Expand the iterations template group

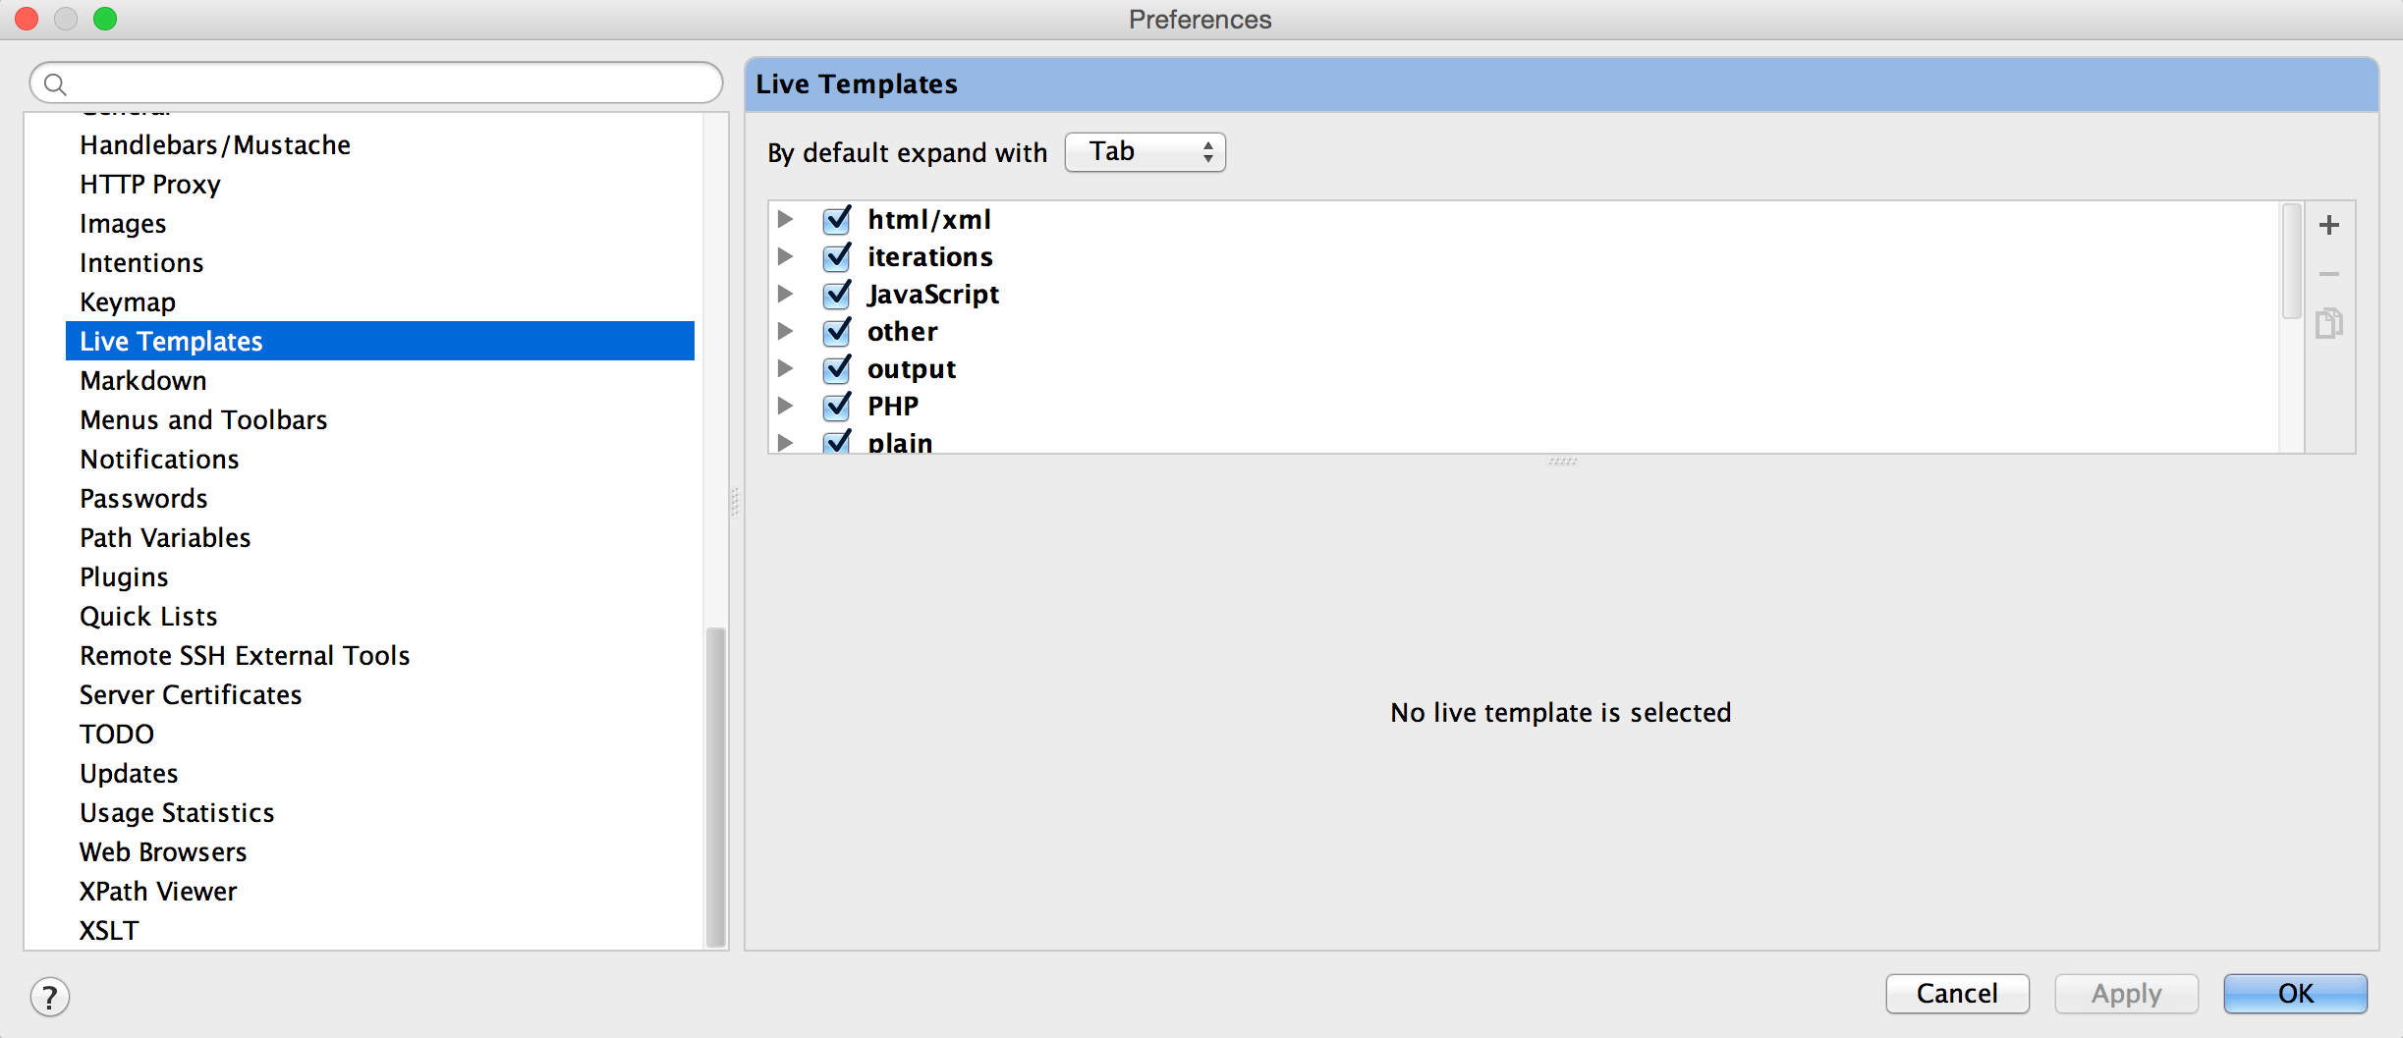[785, 256]
